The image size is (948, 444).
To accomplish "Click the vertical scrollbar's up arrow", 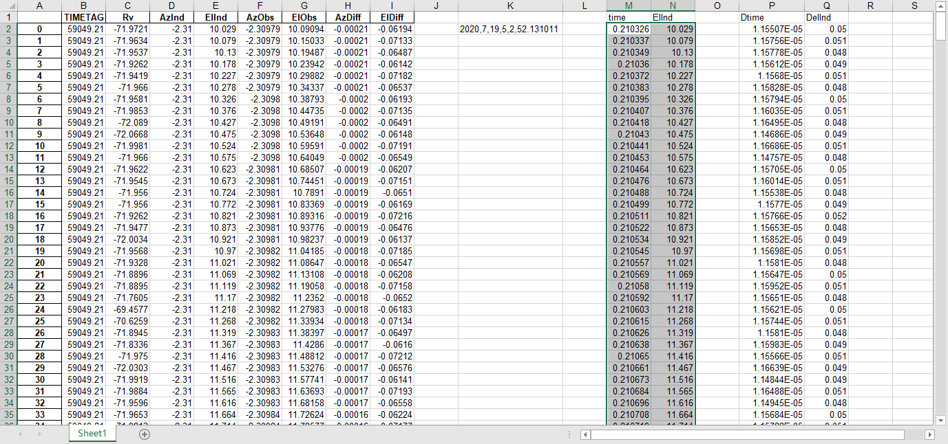I will click(x=941, y=7).
